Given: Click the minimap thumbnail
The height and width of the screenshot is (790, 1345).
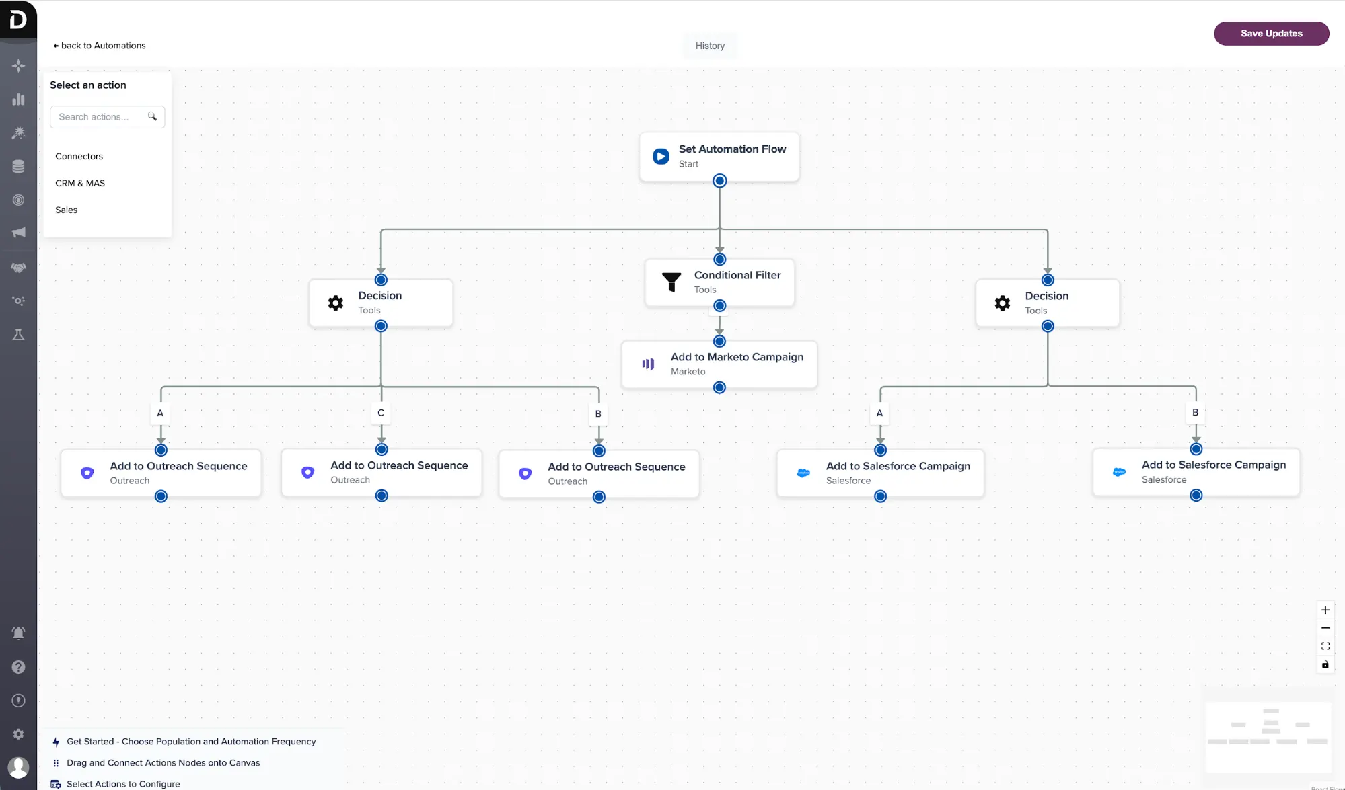Looking at the screenshot, I should (x=1268, y=737).
